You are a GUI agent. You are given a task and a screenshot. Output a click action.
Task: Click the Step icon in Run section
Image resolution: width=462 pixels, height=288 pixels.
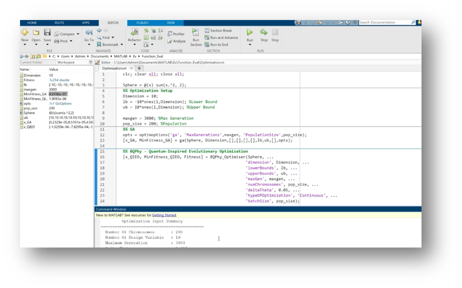click(264, 32)
